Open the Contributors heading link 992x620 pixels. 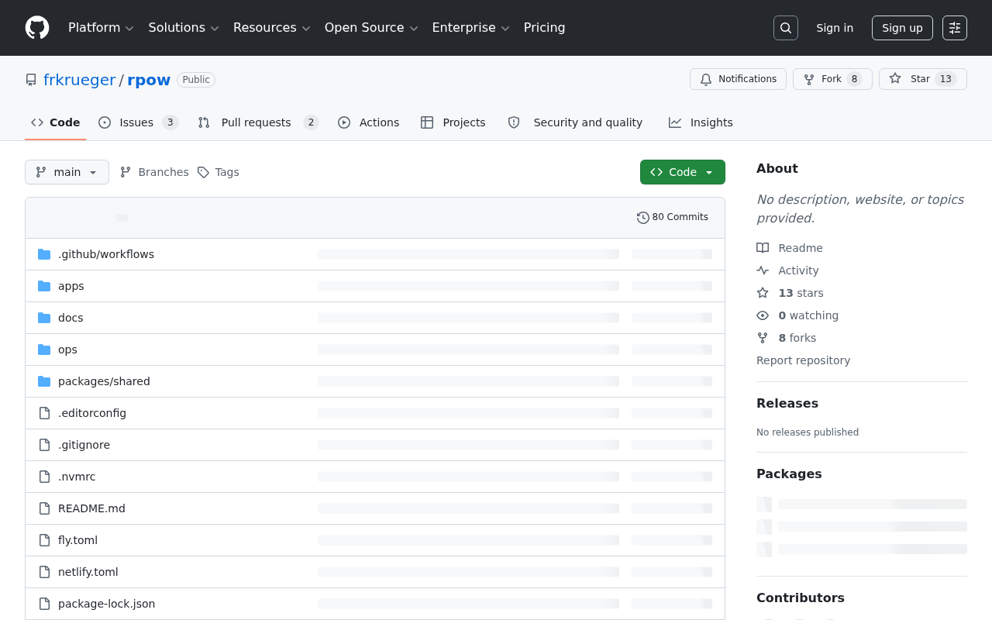pos(801,598)
